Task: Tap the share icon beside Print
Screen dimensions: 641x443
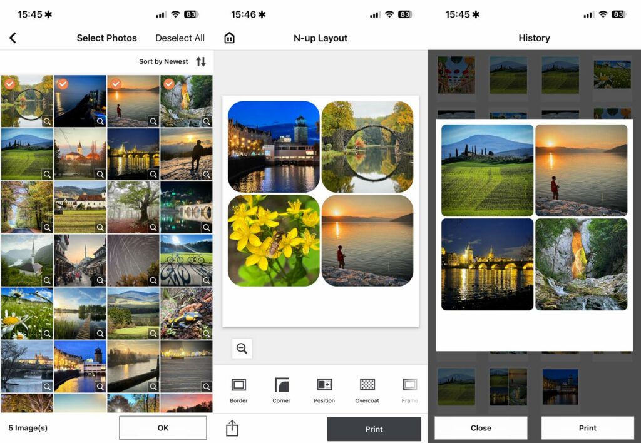Action: pyautogui.click(x=232, y=429)
